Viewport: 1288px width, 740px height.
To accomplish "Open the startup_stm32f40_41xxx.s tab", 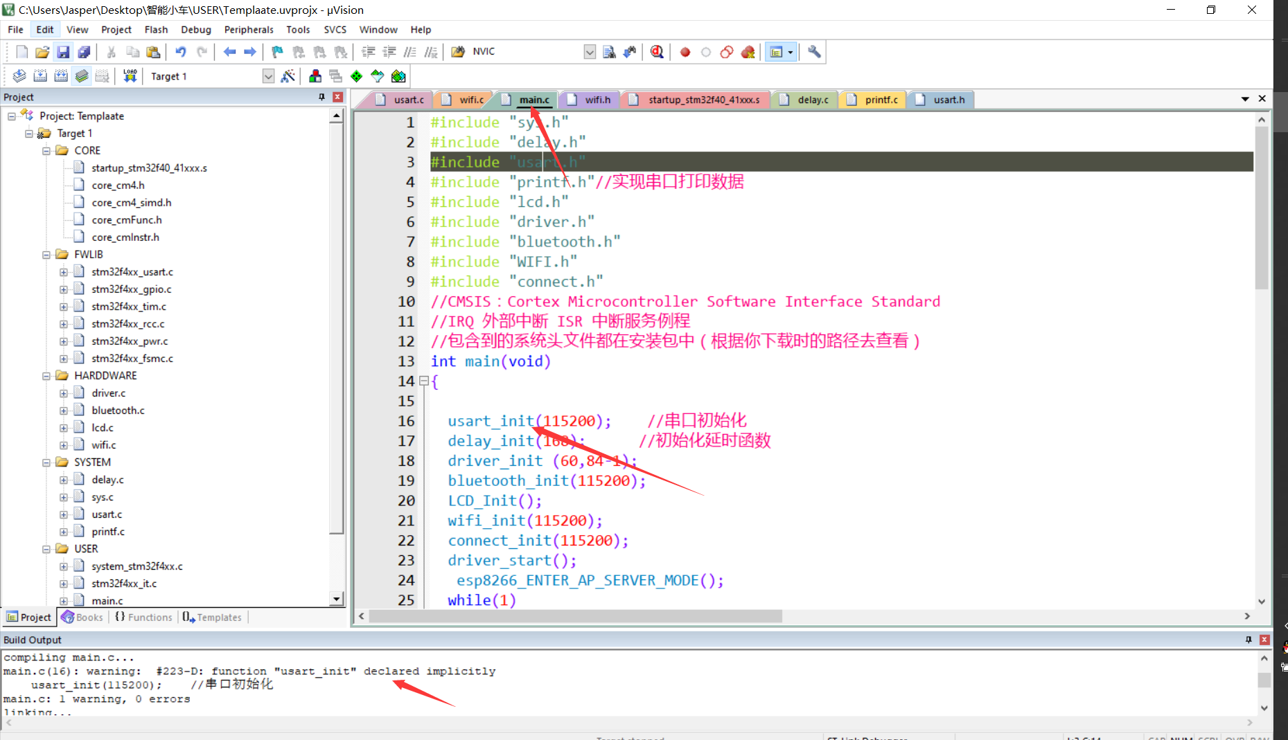I will 696,100.
